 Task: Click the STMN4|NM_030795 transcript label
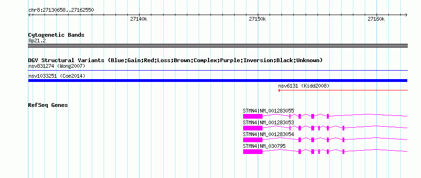[264, 146]
